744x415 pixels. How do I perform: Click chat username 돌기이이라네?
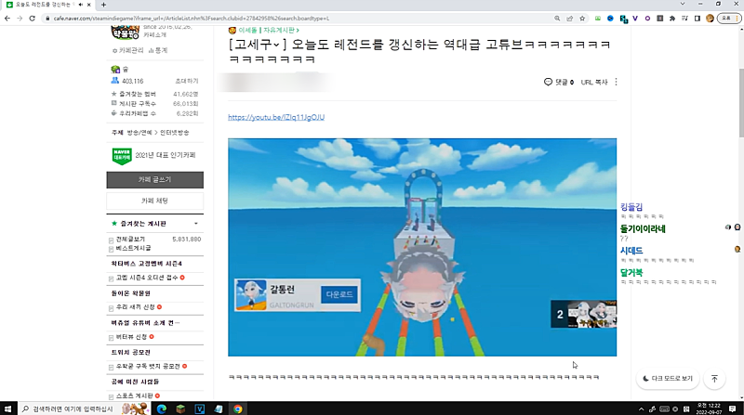[643, 228]
